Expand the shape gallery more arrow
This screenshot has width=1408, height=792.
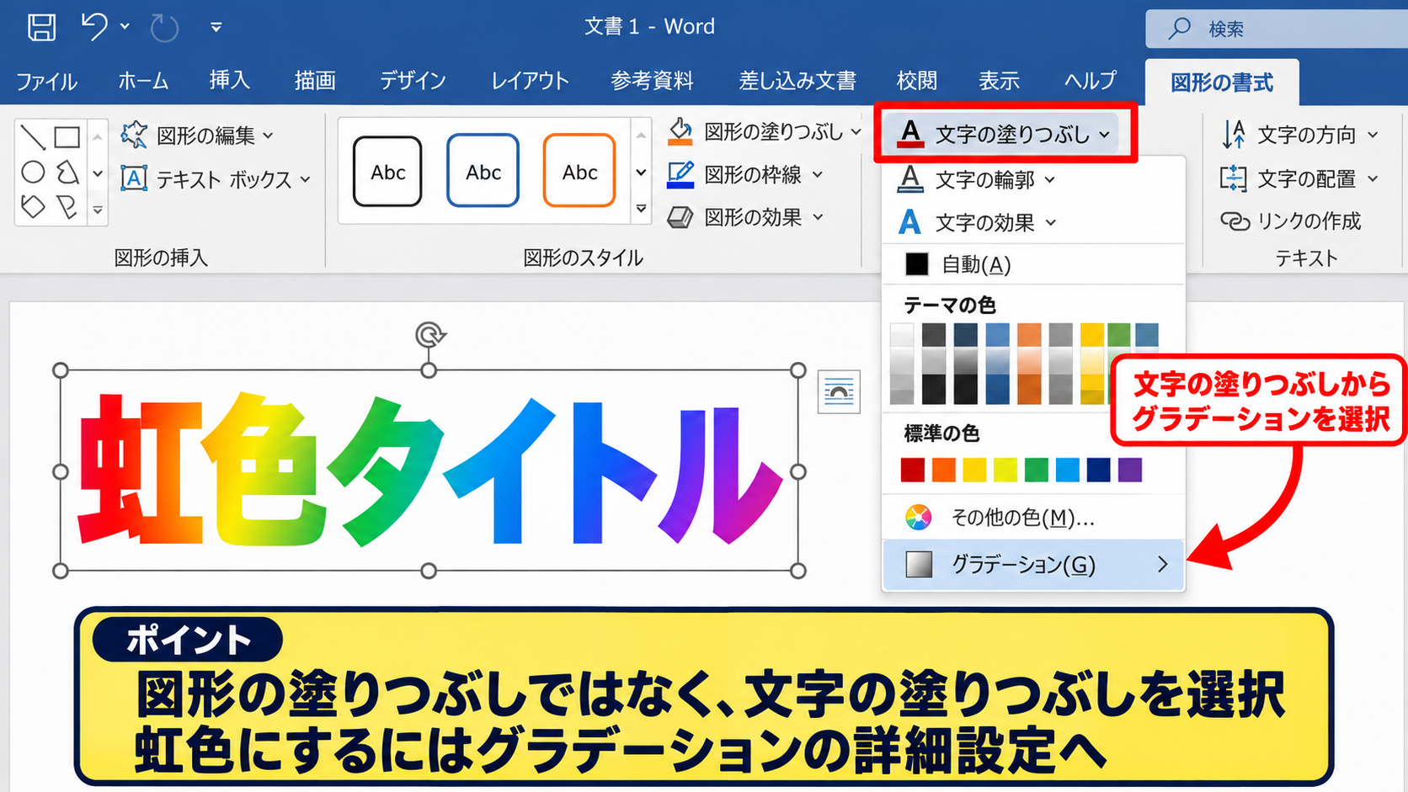(x=98, y=210)
